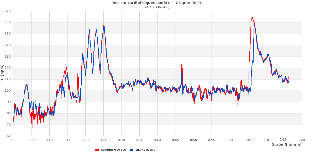
Task: Select the 0:45 time axis label
Action: point(175,140)
